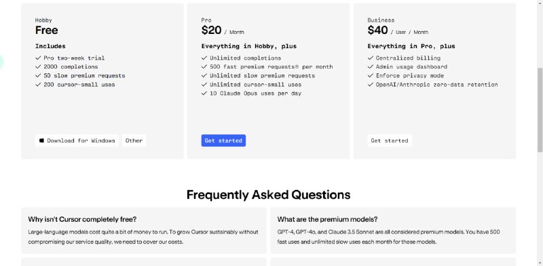543x266 pixels.
Task: Click the '$40 / User / Month' Business price
Action: [x=398, y=31]
